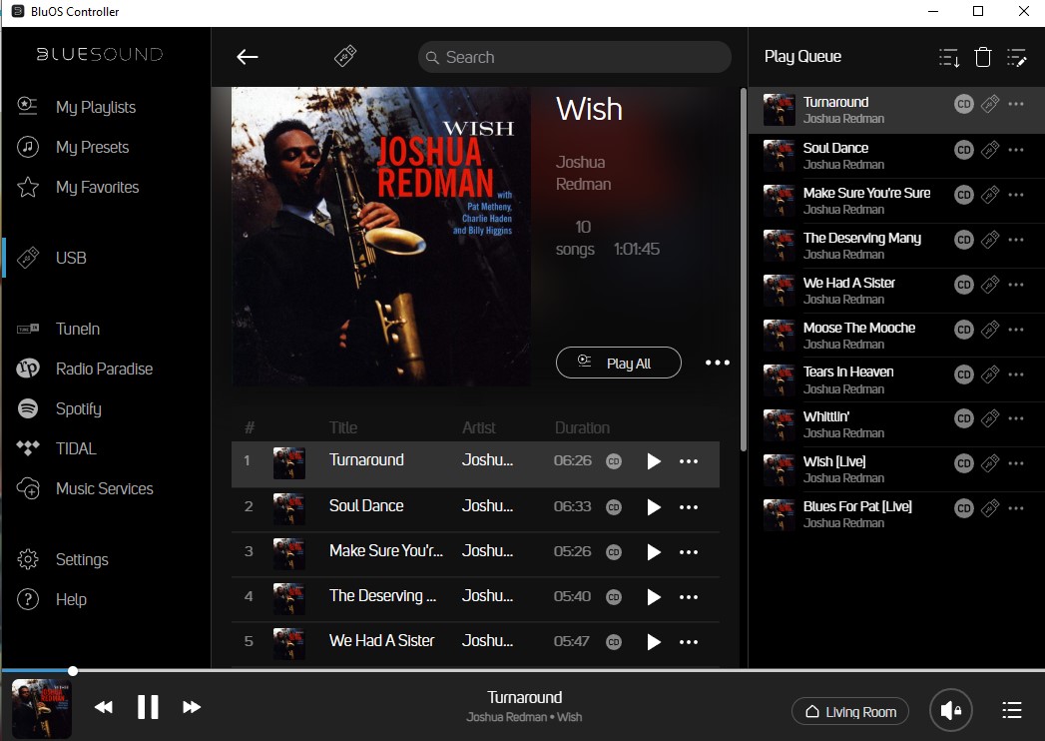Click USB icon on Moose The Mooche queue row
Viewport: 1045px width, 741px height.
[990, 329]
